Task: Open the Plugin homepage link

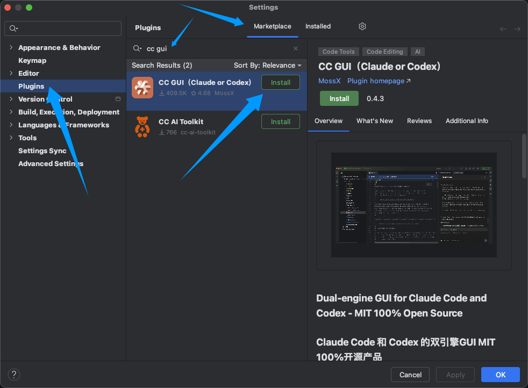Action: click(379, 81)
